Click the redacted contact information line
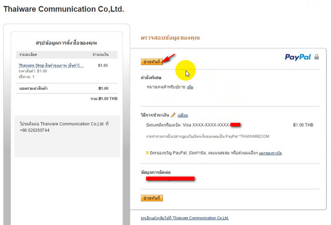This screenshot has height=225, width=331. 170,179
